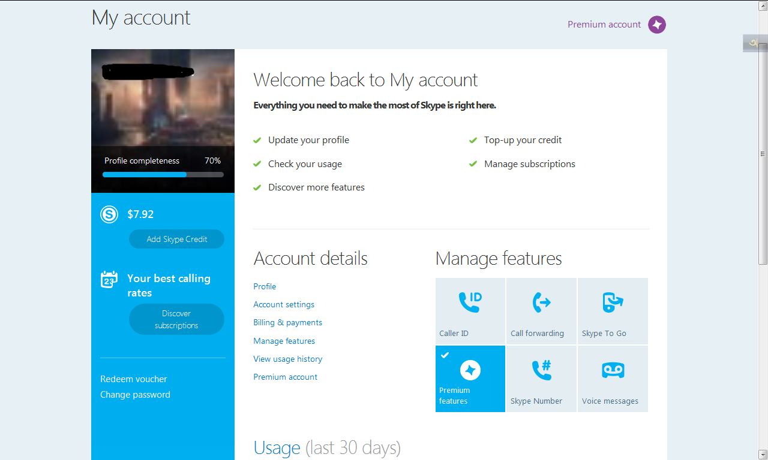Click the Discover more features checklist item
Viewport: 768px width, 460px height.
click(x=316, y=187)
